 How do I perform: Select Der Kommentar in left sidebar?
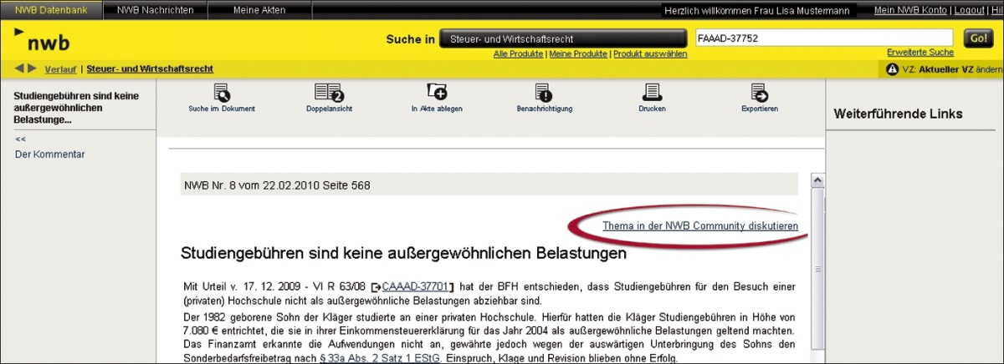(x=49, y=154)
